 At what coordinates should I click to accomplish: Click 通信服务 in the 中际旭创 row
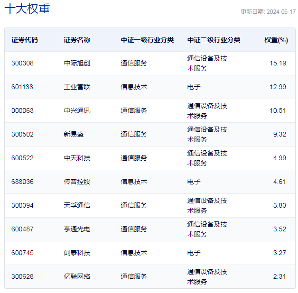[134, 63]
